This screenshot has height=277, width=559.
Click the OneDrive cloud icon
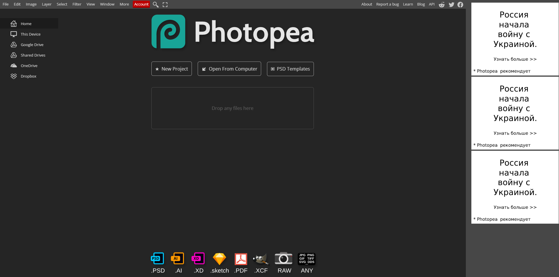14,66
